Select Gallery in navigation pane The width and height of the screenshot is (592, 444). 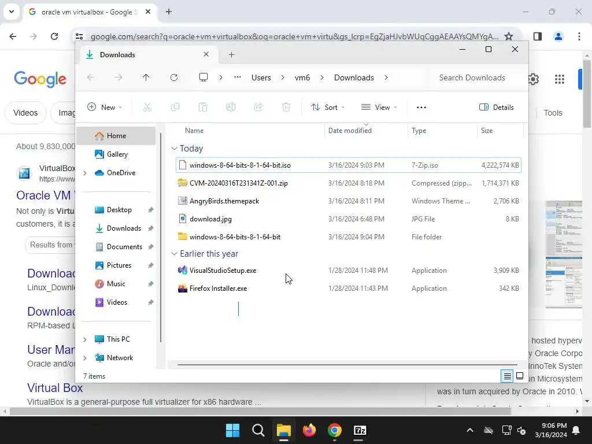pyautogui.click(x=116, y=154)
